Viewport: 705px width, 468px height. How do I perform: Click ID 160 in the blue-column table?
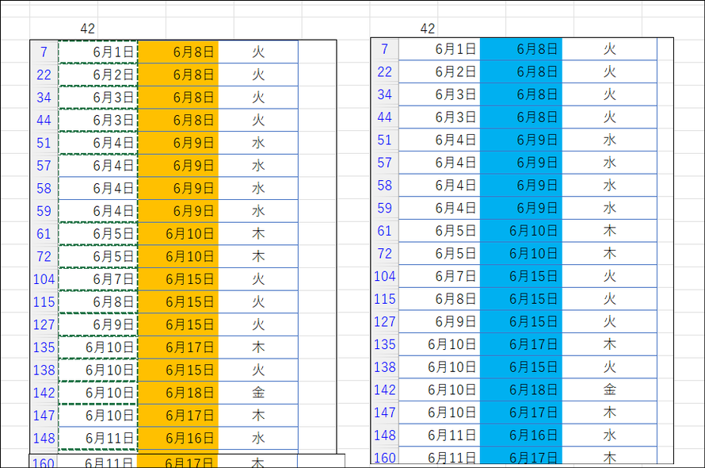385,456
